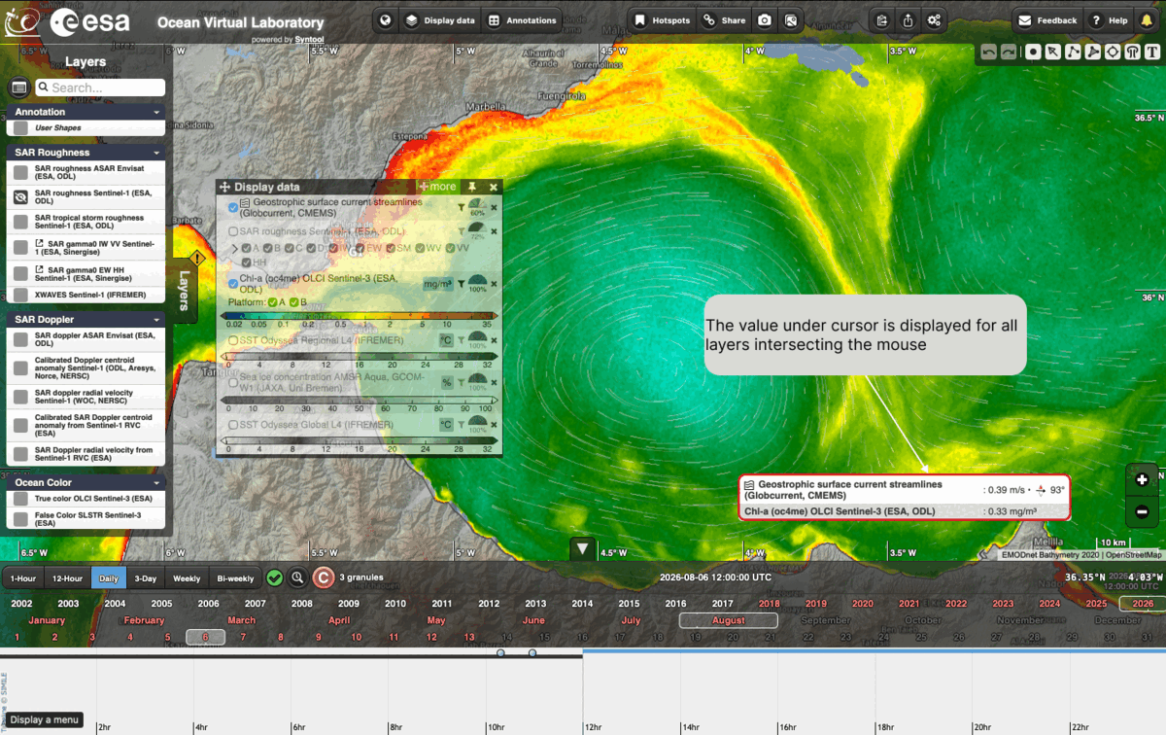Click the green checkmark icon by timeline
The height and width of the screenshot is (735, 1166).
point(275,577)
